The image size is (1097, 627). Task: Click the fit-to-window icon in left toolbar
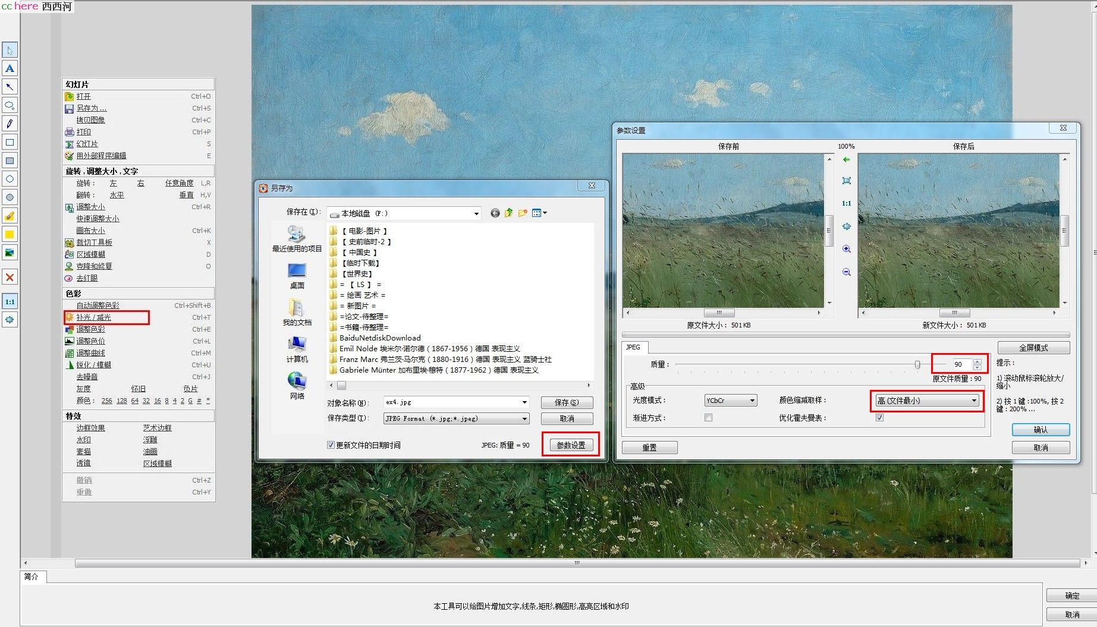[x=10, y=320]
